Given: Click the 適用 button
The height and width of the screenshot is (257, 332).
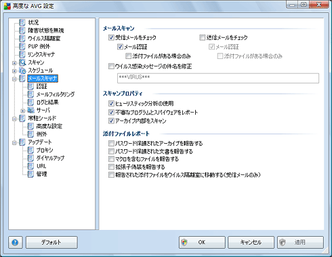Looking at the screenshot, I should click(300, 243).
